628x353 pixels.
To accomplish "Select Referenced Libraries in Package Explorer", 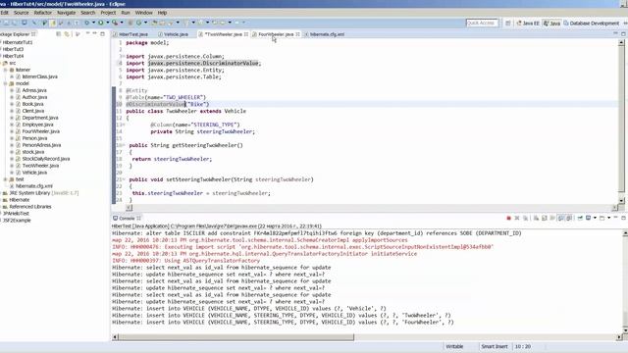I will pyautogui.click(x=30, y=207).
